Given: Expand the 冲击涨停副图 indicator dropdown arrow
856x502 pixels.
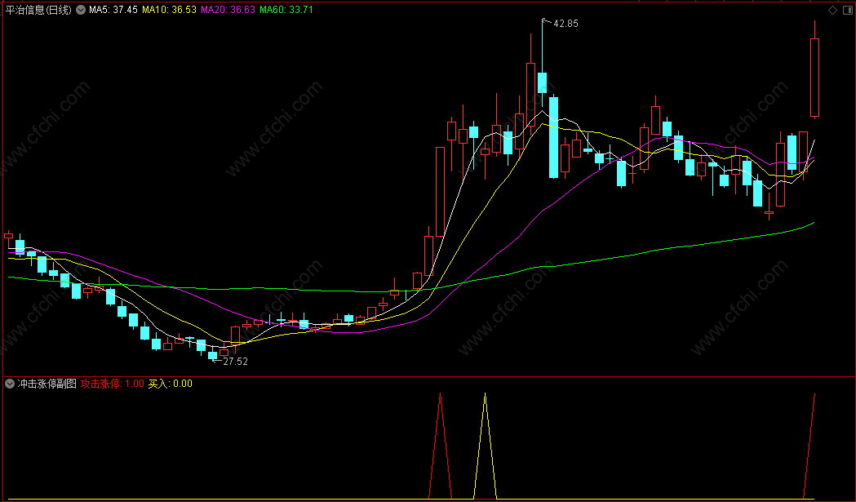Looking at the screenshot, I should (9, 384).
